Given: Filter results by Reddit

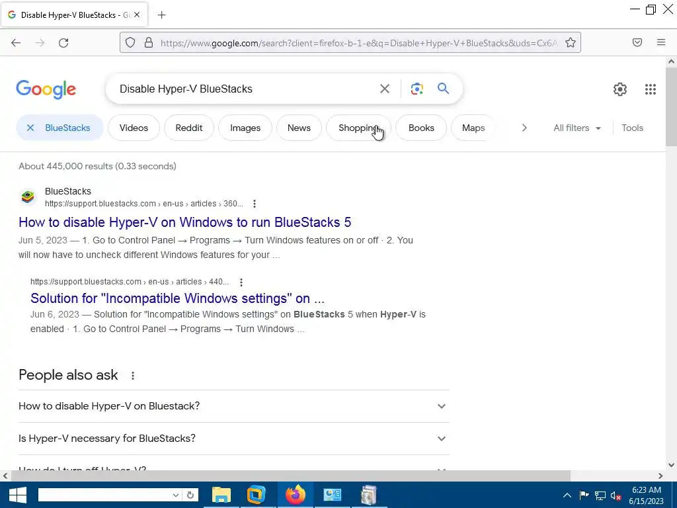Looking at the screenshot, I should click(x=188, y=128).
